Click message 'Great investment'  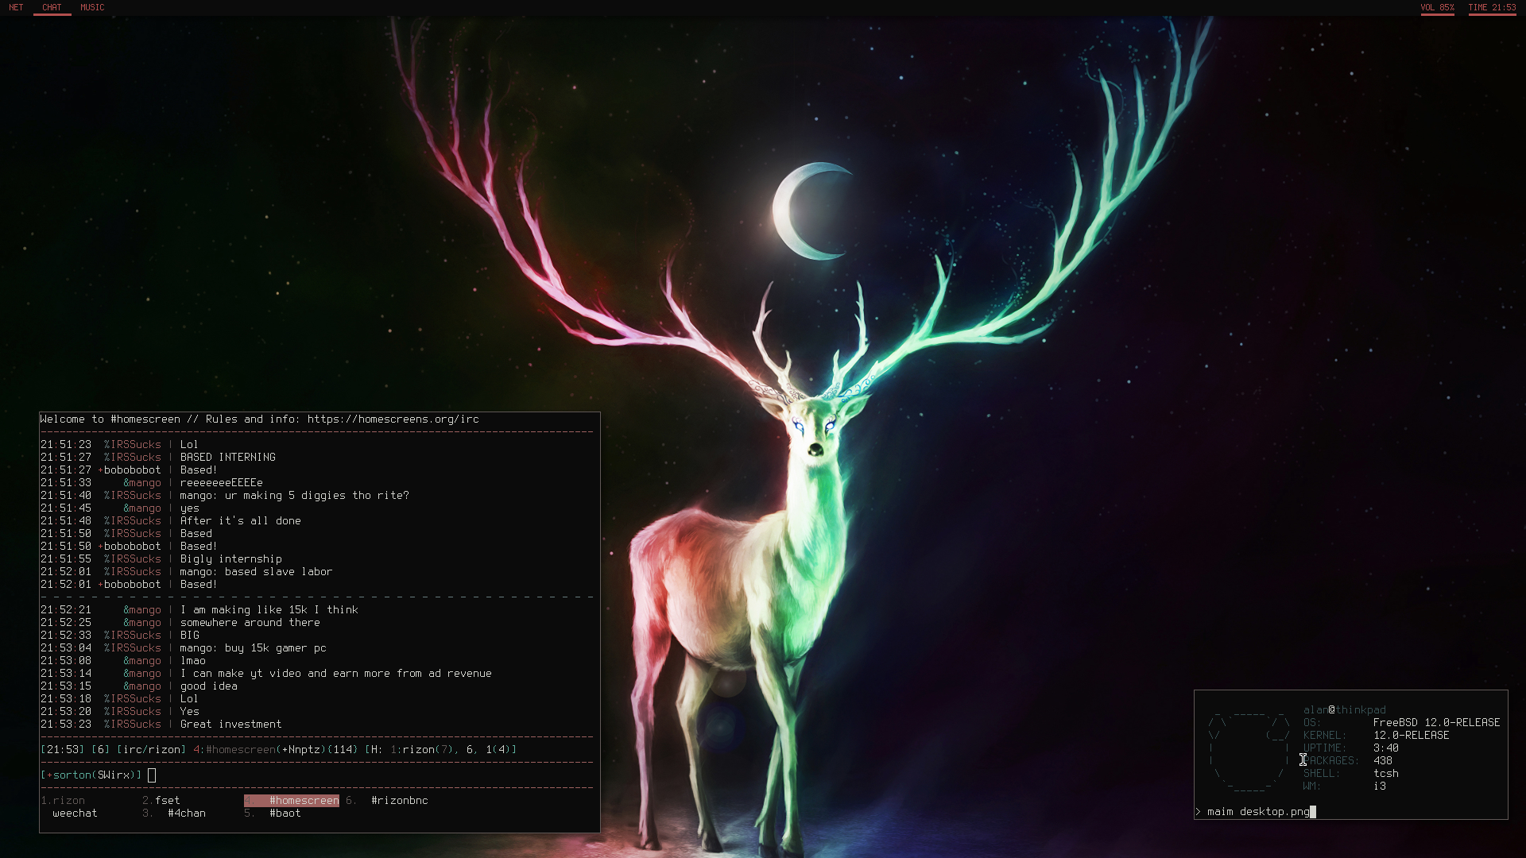pos(231,724)
